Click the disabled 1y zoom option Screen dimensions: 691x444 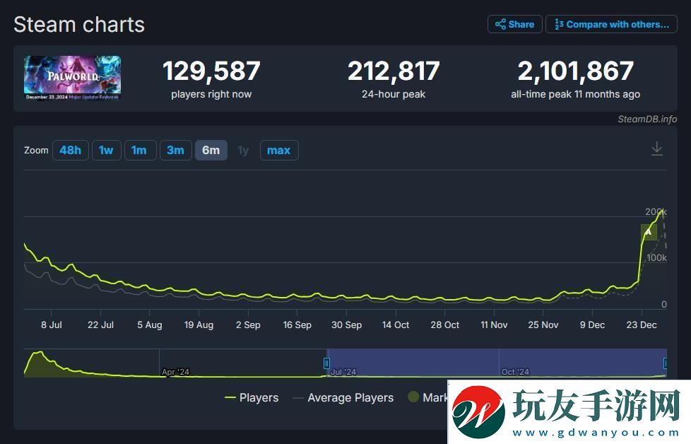pyautogui.click(x=243, y=151)
